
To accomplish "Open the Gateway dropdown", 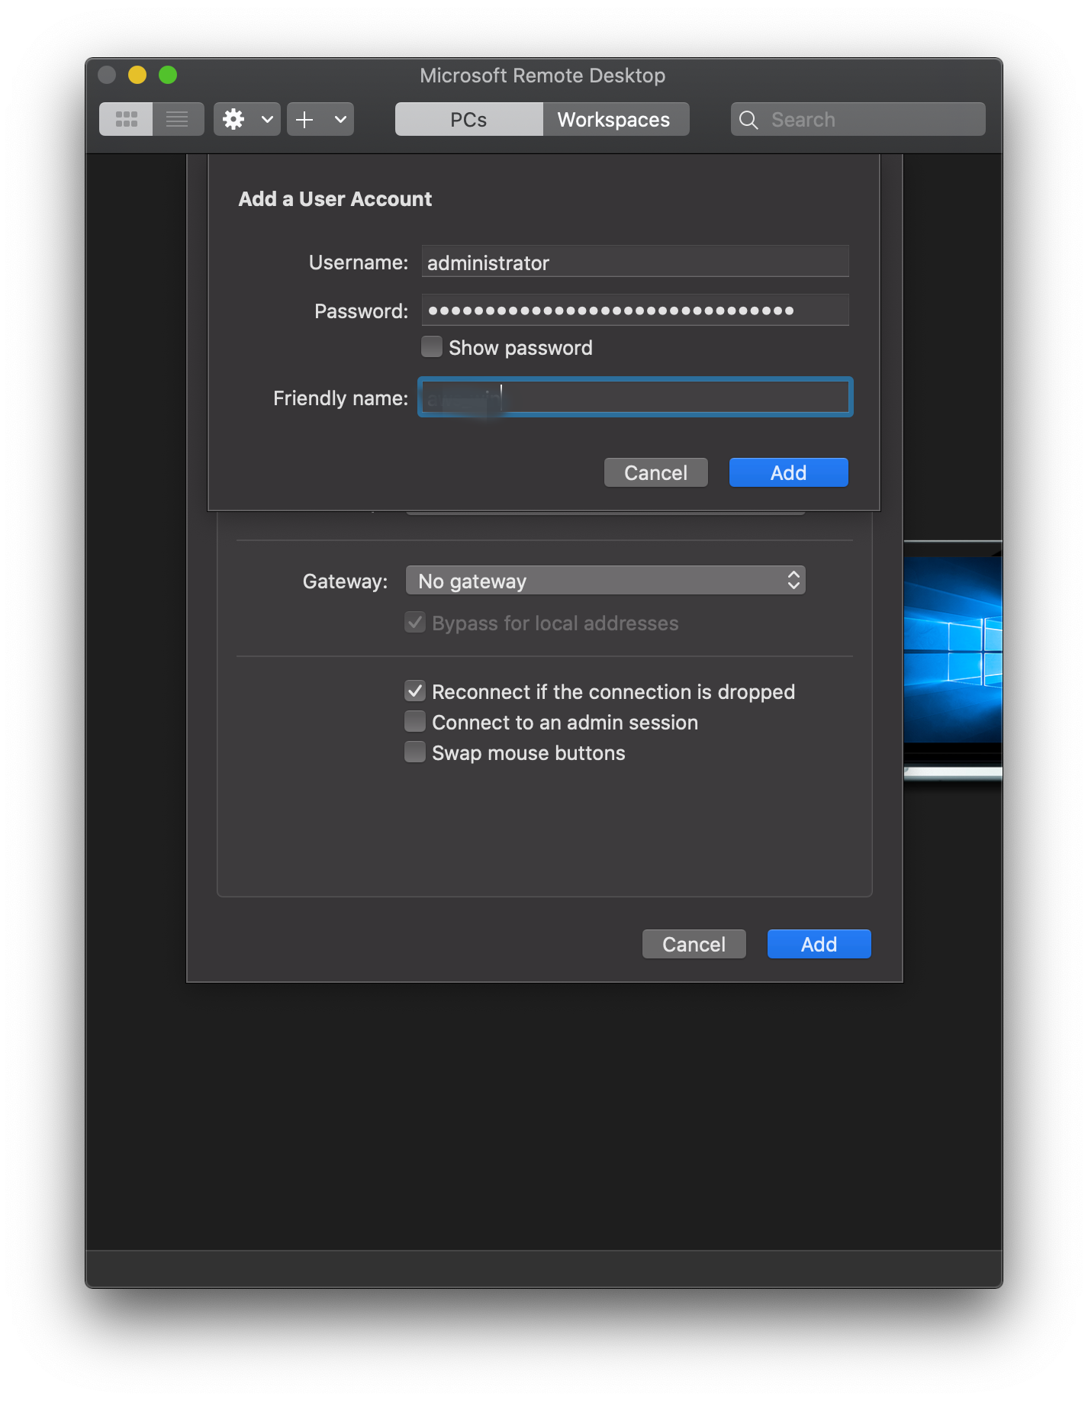I will (606, 581).
